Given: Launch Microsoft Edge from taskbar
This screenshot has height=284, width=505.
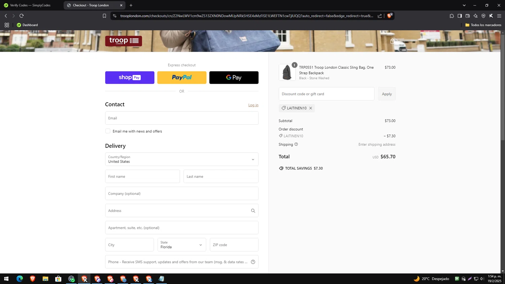Looking at the screenshot, I should coord(20,279).
